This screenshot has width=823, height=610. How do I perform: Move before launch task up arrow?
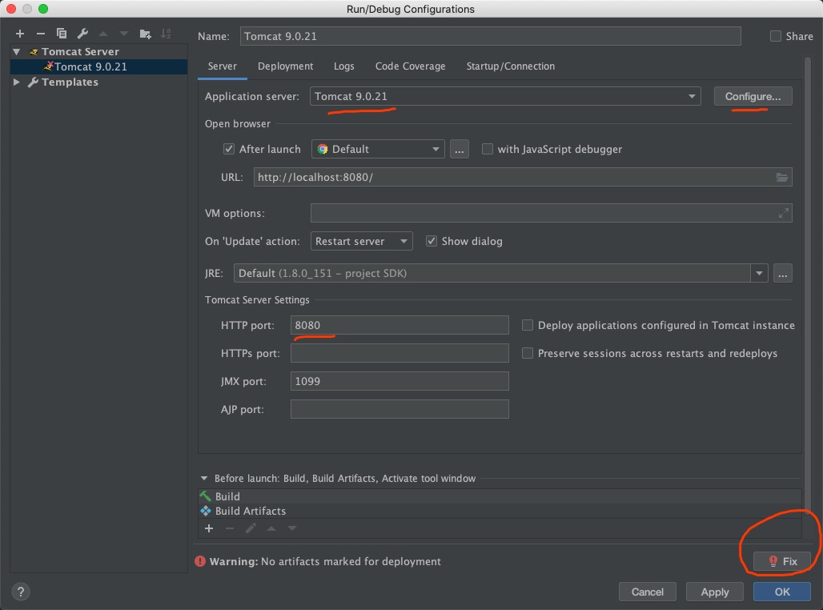271,528
